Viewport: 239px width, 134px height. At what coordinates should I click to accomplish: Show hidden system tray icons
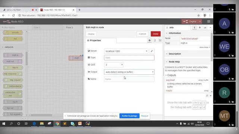(x=177, y=124)
